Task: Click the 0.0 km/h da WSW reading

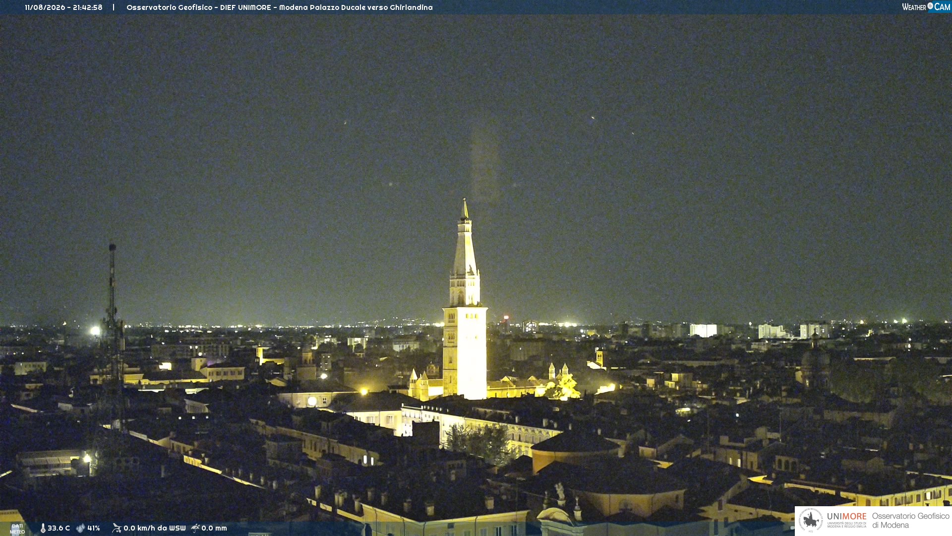Action: click(x=155, y=528)
